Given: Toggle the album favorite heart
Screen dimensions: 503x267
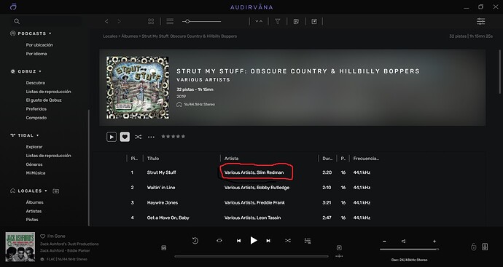Looking at the screenshot, I should (x=125, y=137).
